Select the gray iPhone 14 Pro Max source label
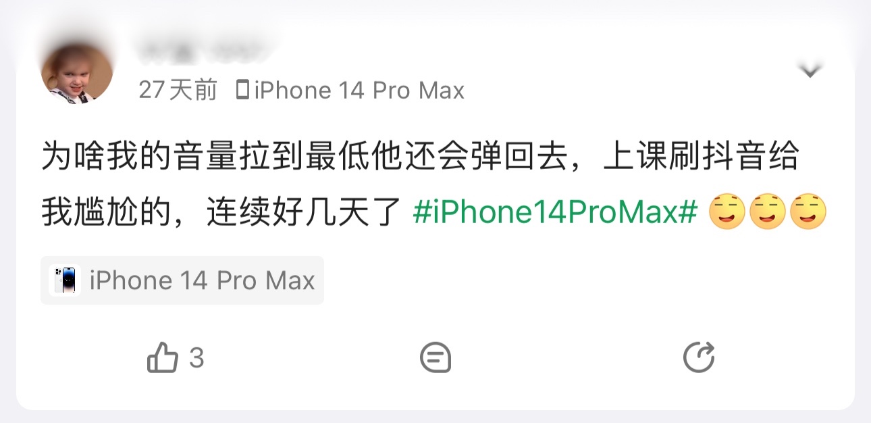The height and width of the screenshot is (423, 871). pyautogui.click(x=359, y=90)
